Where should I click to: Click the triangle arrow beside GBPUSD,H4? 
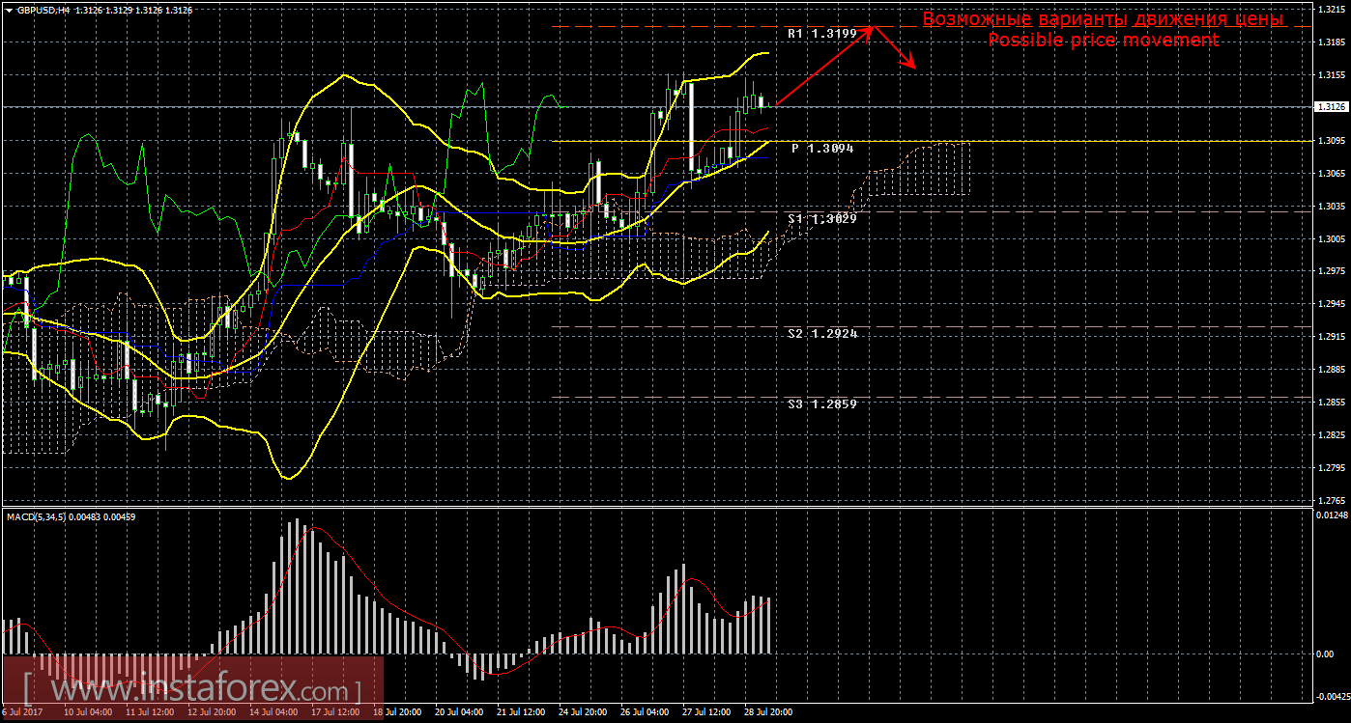9,9
